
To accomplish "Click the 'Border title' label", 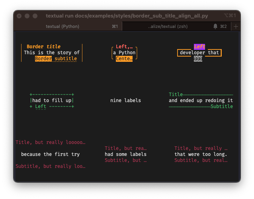I will pyautogui.click(x=43, y=47).
